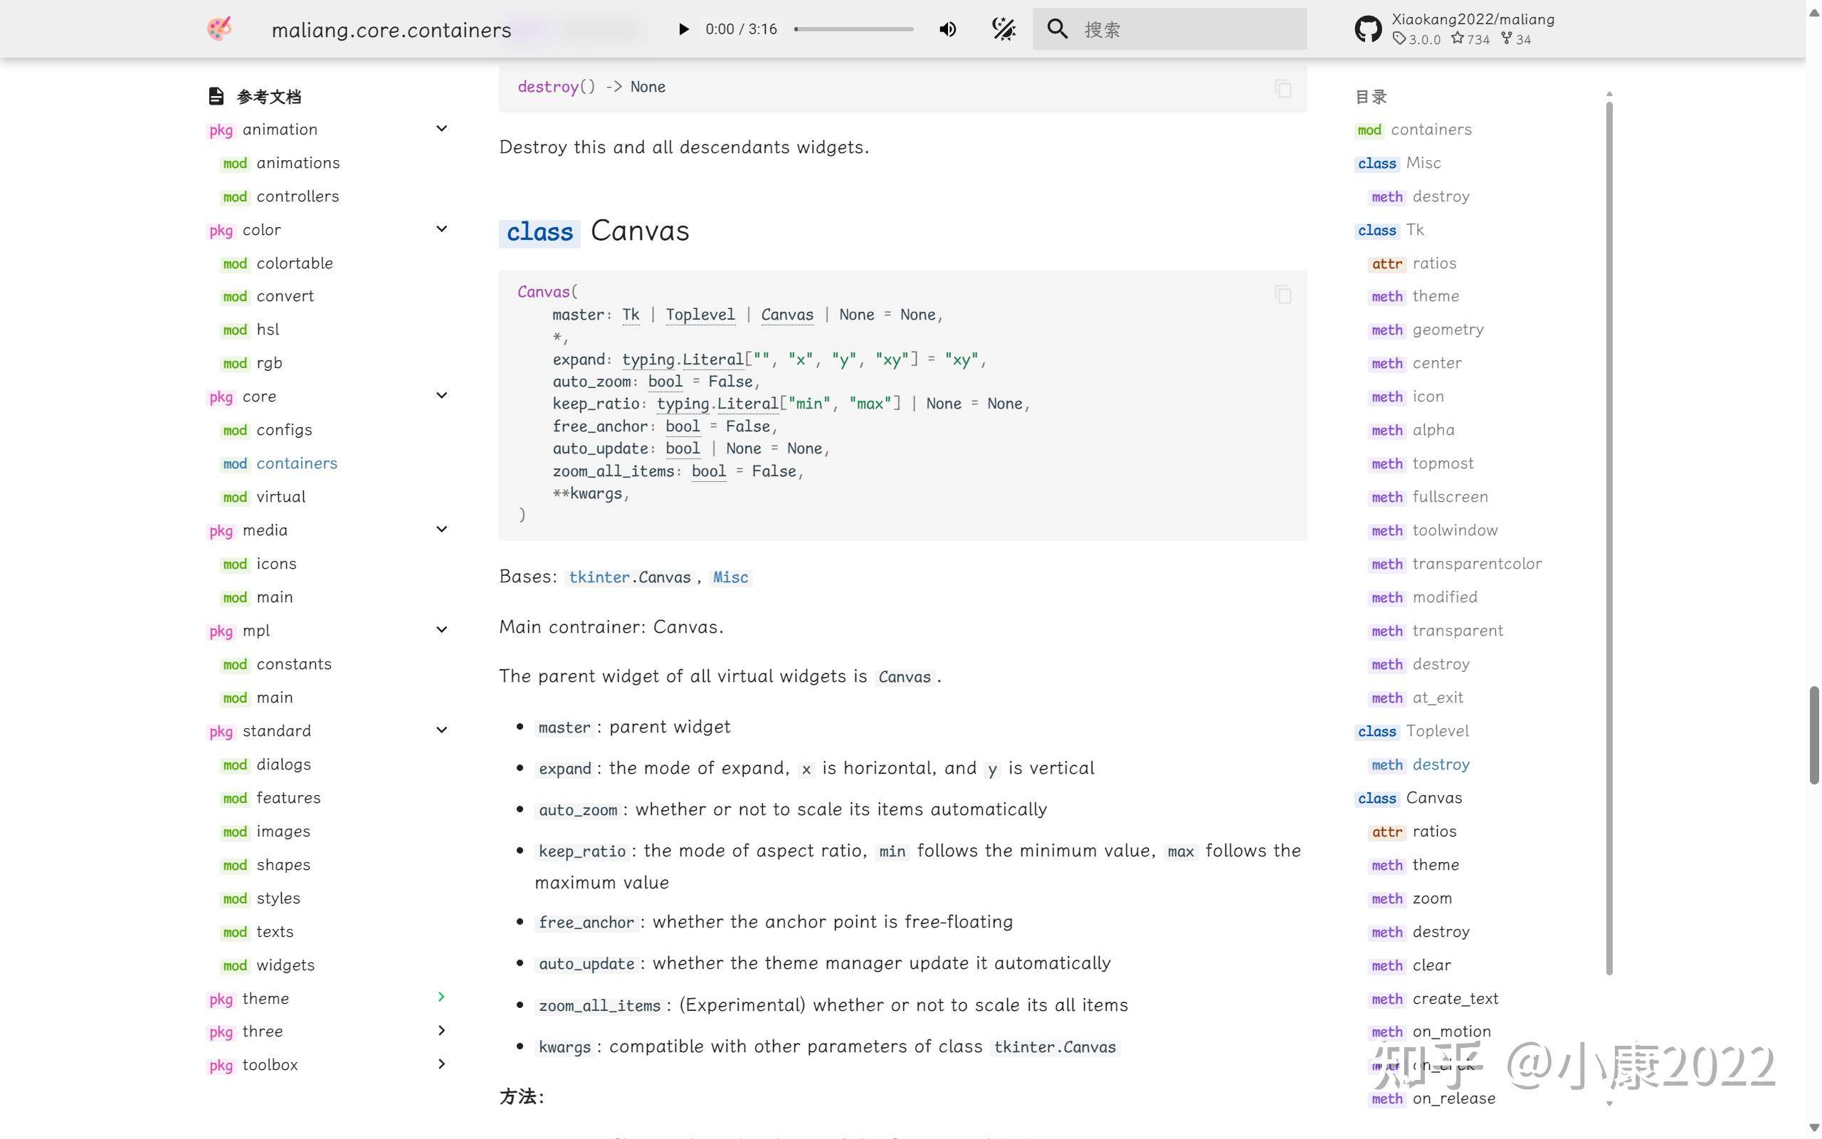1822x1139 pixels.
Task: Open the convert module page
Action: tap(268, 296)
